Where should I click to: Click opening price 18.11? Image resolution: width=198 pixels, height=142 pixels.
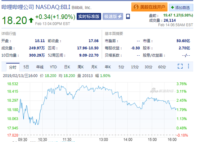coord(40,41)
